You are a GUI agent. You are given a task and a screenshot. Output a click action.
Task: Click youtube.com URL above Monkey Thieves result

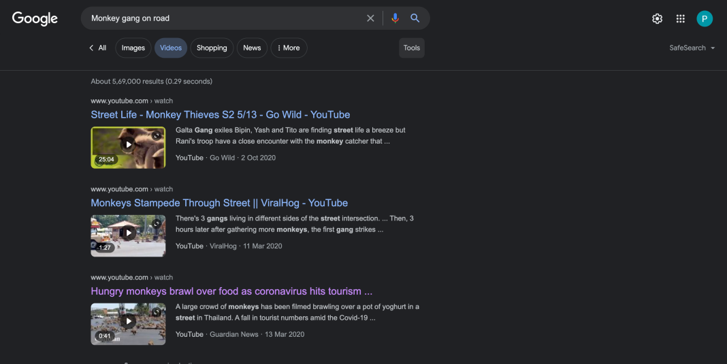[131, 101]
